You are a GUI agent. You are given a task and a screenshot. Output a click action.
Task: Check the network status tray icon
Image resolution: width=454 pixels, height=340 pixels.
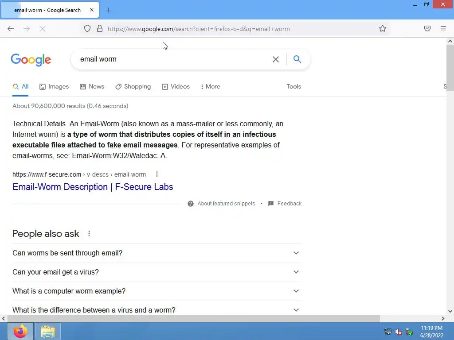[387, 332]
